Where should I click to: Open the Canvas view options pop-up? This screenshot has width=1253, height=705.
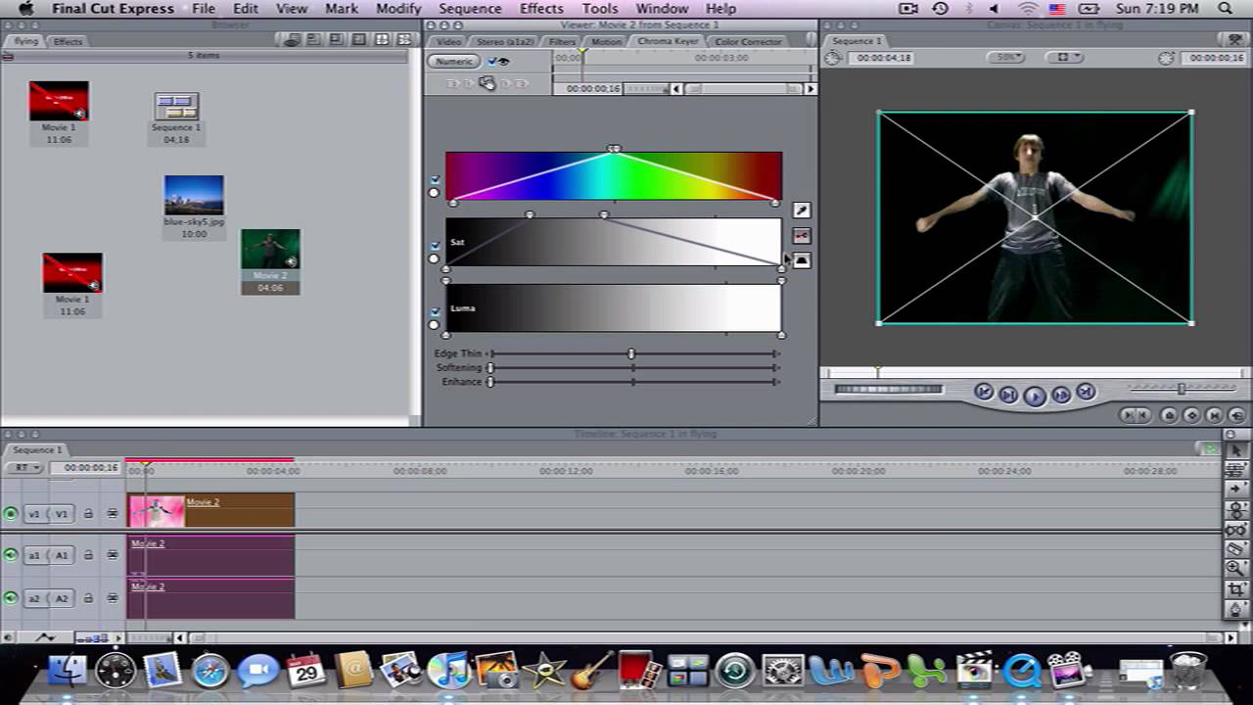pyautogui.click(x=1064, y=58)
